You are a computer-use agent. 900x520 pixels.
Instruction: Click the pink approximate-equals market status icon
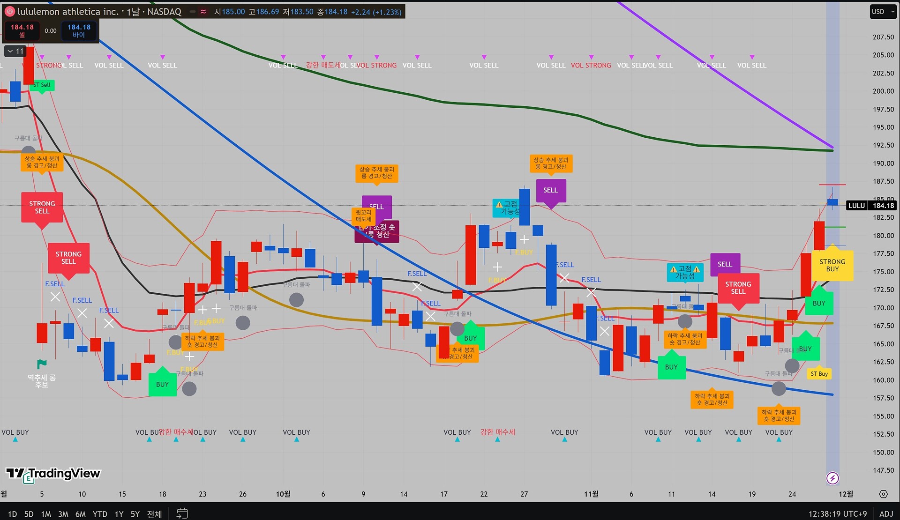click(203, 12)
